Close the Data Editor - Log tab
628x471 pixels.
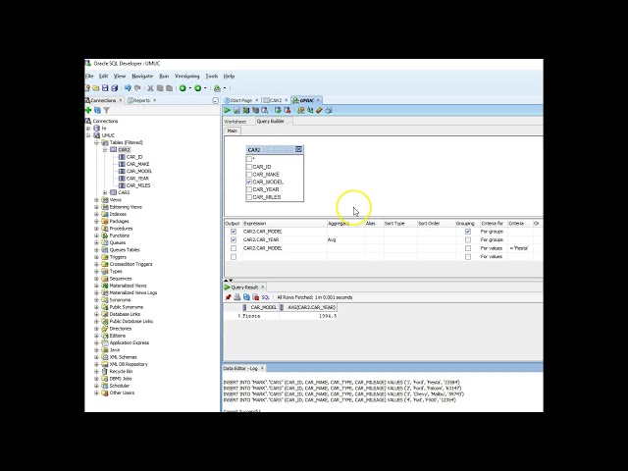click(x=263, y=368)
